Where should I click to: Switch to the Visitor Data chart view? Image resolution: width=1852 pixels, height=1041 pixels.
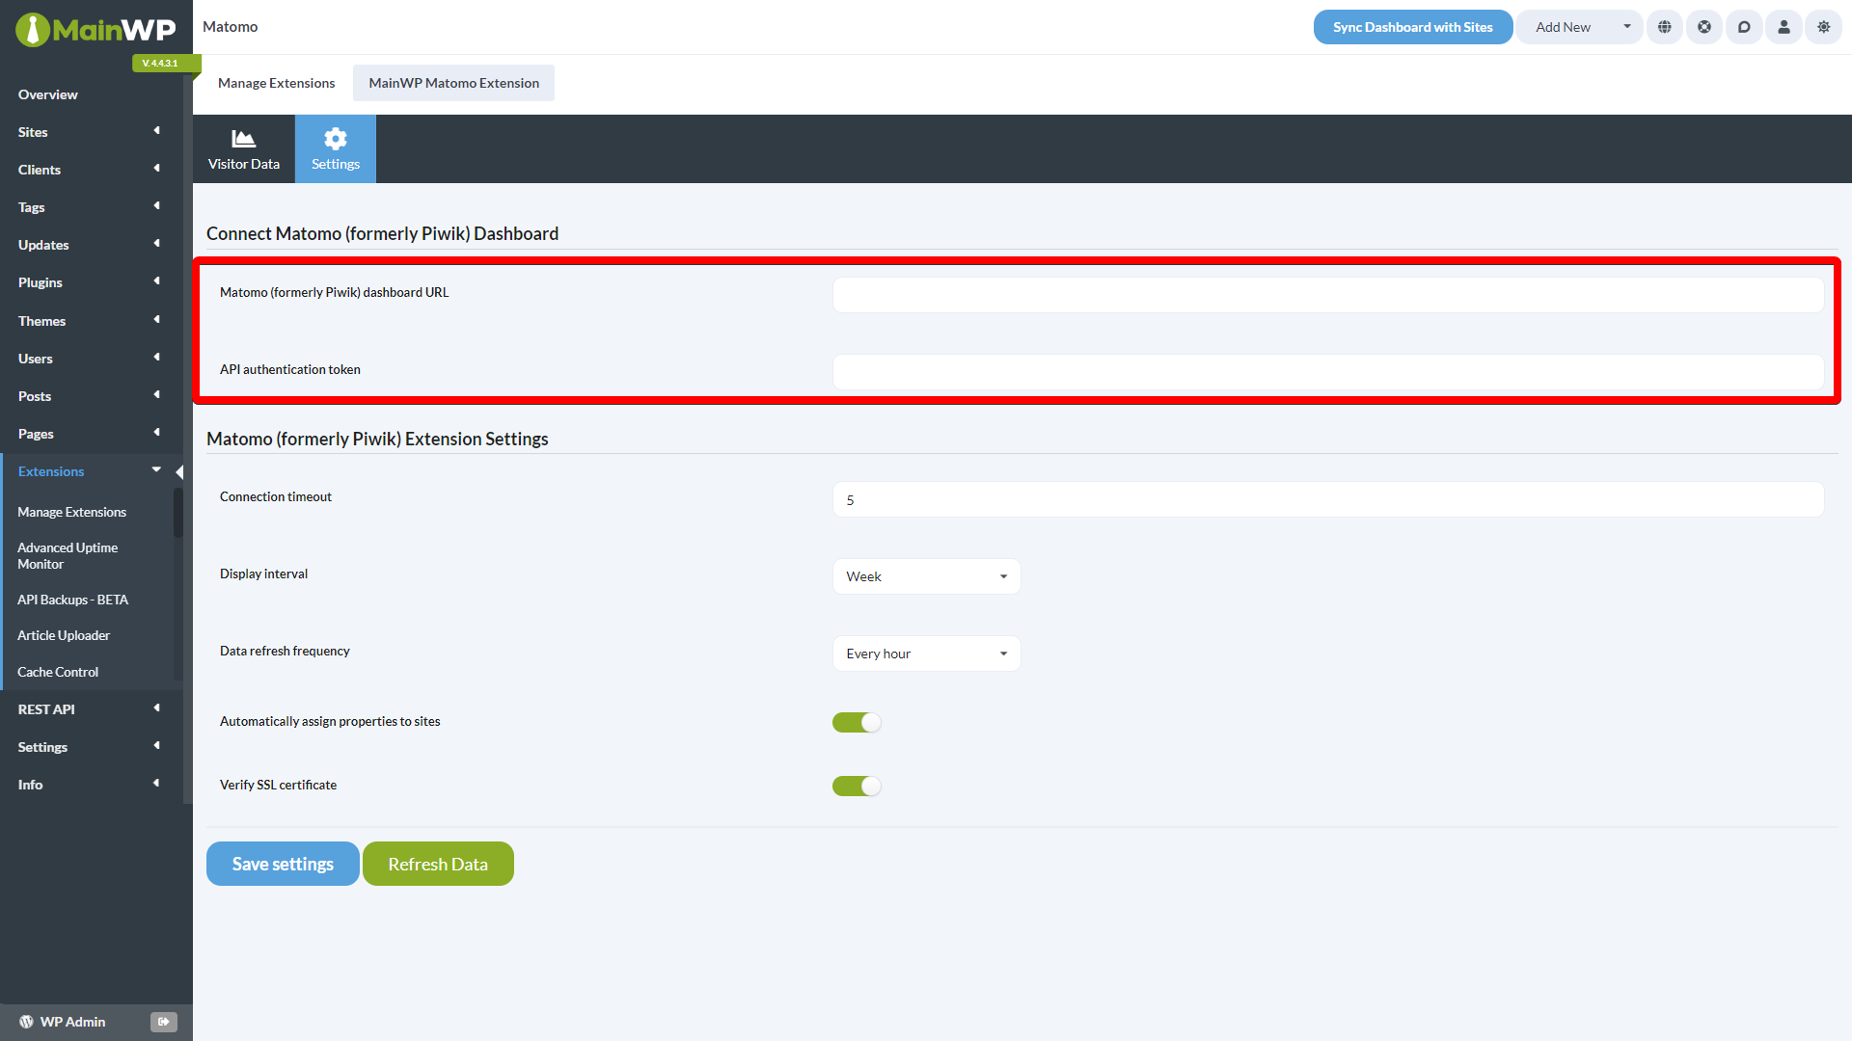(x=243, y=148)
